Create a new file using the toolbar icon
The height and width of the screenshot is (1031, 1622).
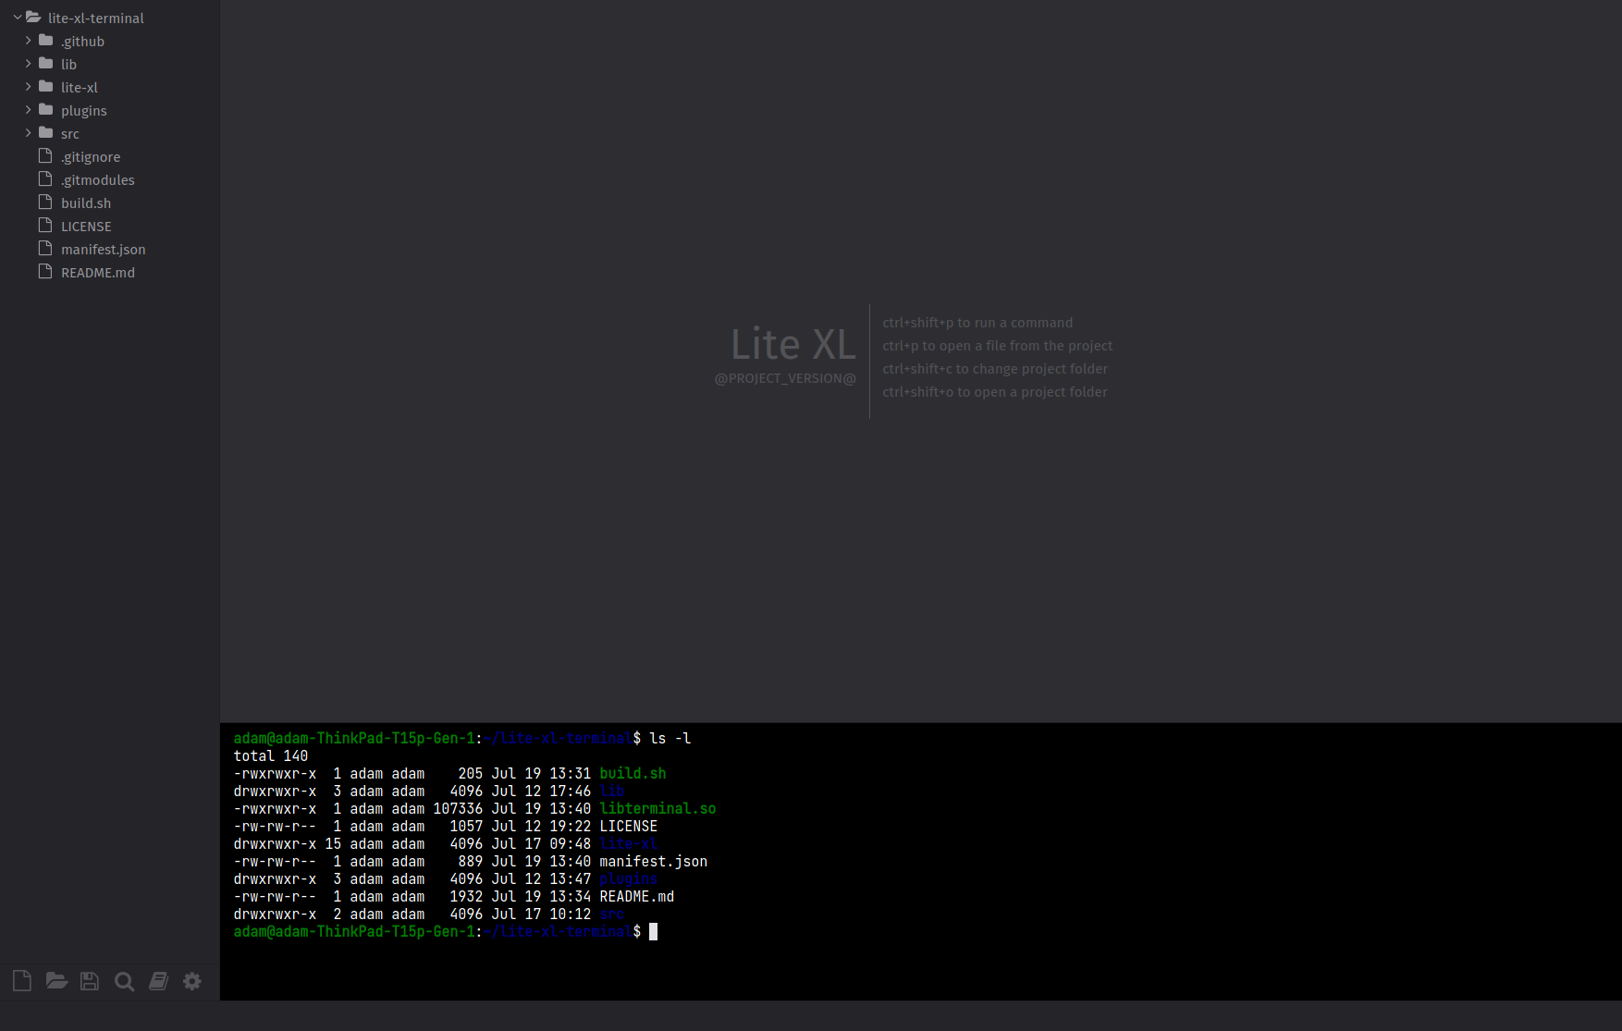coord(21,980)
